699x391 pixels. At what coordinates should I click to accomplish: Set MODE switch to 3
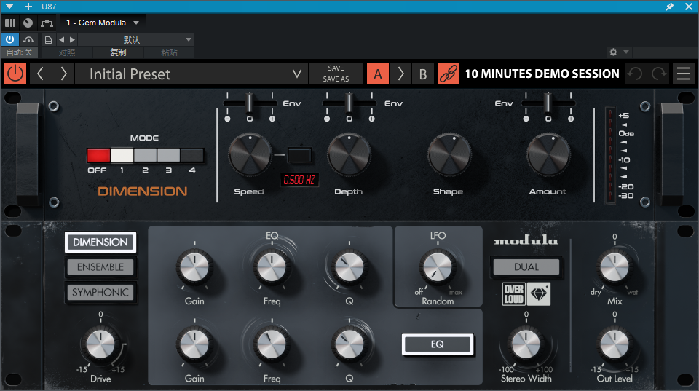(x=168, y=155)
